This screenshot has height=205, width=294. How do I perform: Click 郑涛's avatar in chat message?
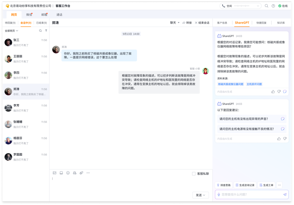coord(56,49)
